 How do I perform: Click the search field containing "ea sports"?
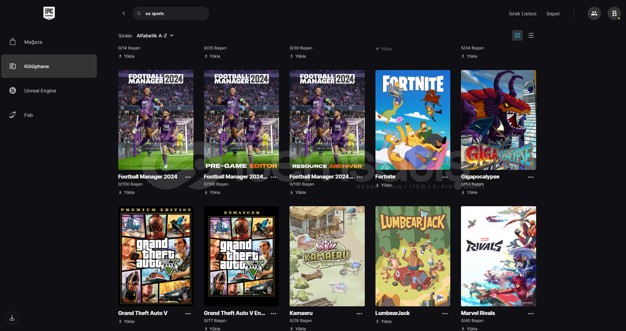click(171, 13)
